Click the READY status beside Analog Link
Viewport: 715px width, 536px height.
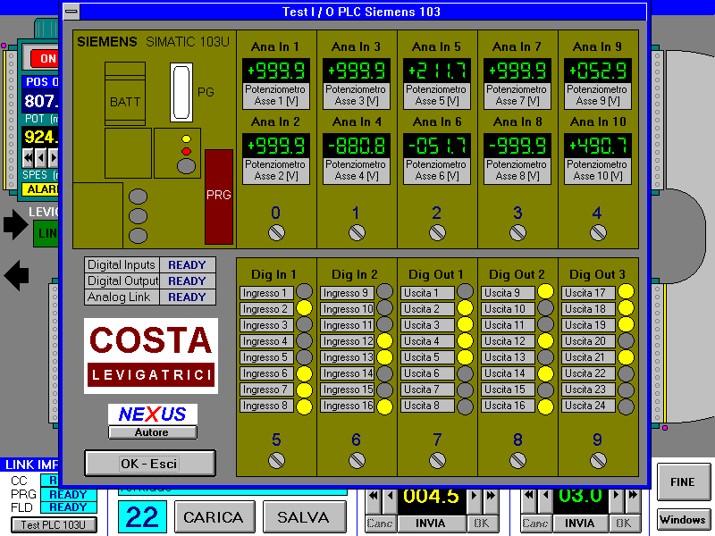pyautogui.click(x=187, y=297)
